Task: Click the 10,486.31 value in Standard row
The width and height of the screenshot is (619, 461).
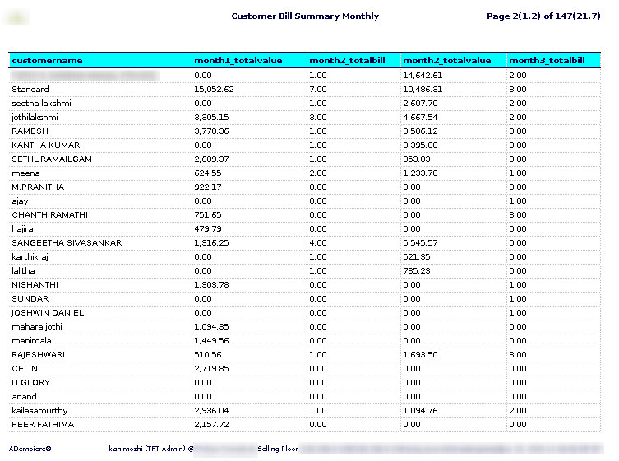Action: coord(423,90)
